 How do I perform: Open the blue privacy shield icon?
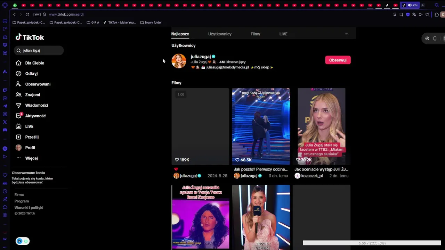coord(408,15)
